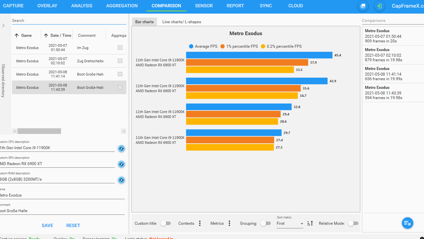Viewport: 424px width, 239px height.
Task: Edit the game name field
Action: point(62,195)
